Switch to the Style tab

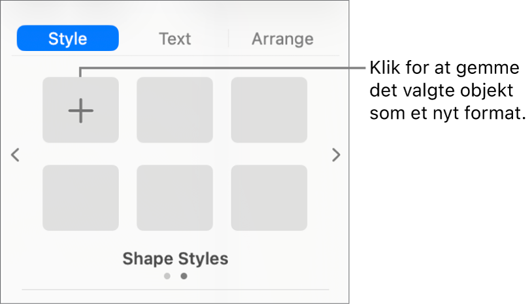point(68,39)
